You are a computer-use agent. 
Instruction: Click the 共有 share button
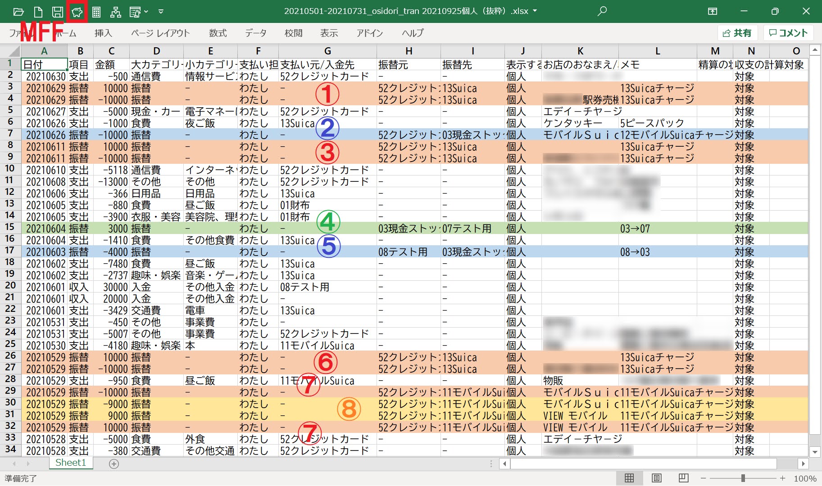737,33
